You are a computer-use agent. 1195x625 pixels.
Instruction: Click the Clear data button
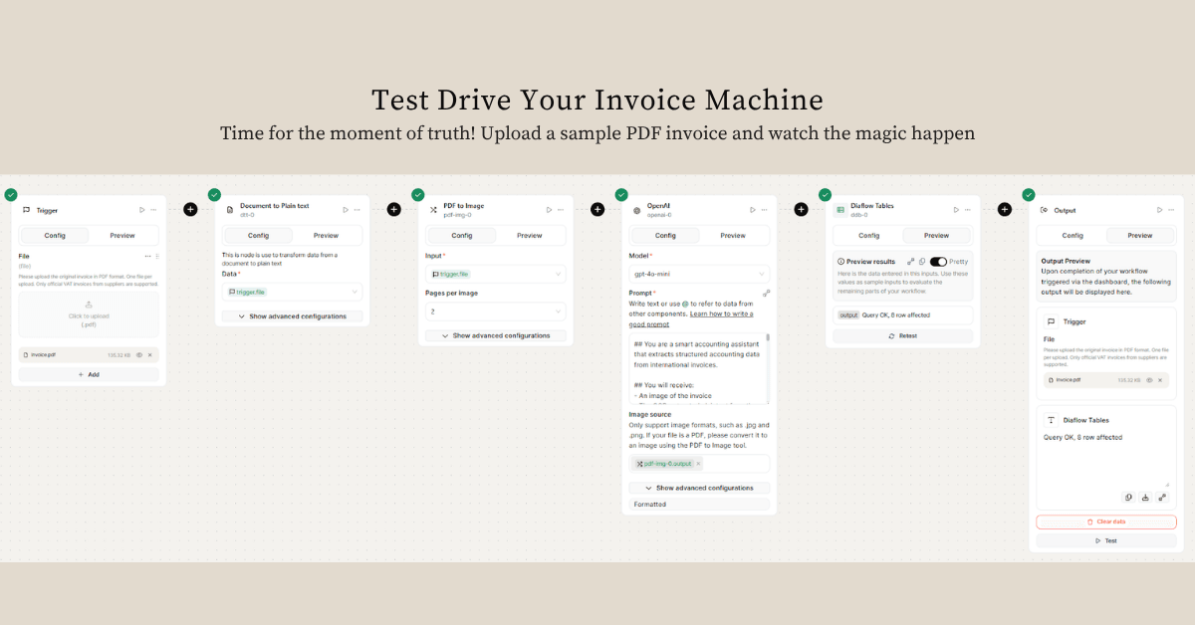tap(1105, 521)
